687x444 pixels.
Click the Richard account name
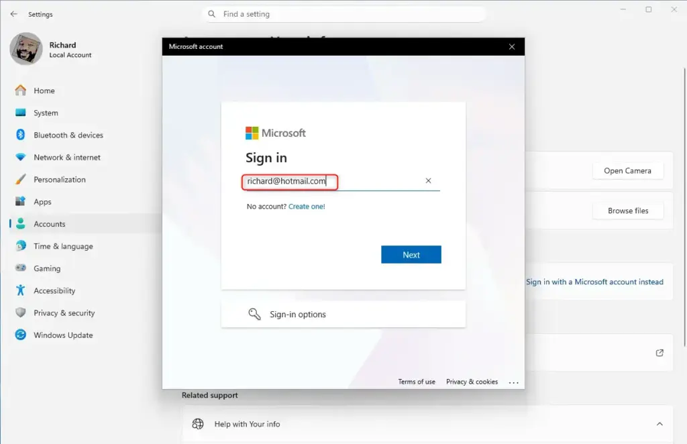click(x=62, y=45)
